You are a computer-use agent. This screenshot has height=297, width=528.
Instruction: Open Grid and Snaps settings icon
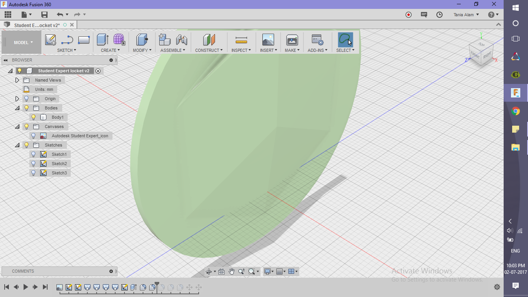click(280, 271)
